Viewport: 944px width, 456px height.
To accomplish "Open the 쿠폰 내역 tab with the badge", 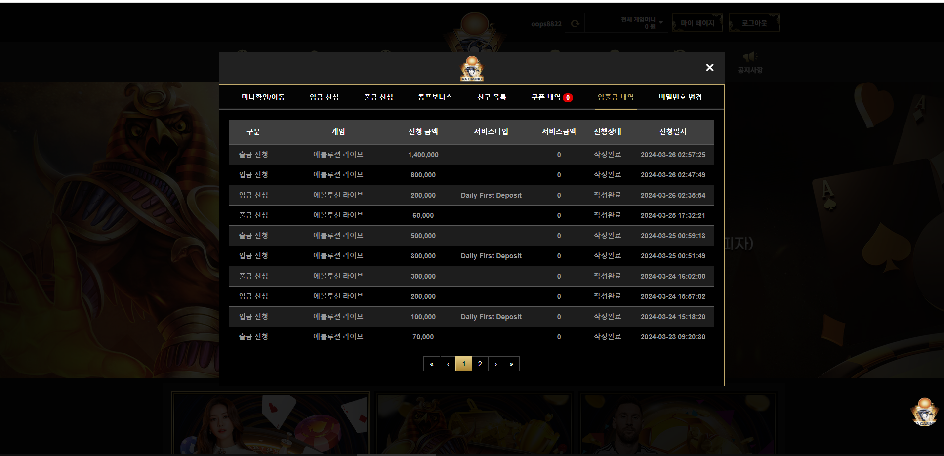I will tap(552, 97).
